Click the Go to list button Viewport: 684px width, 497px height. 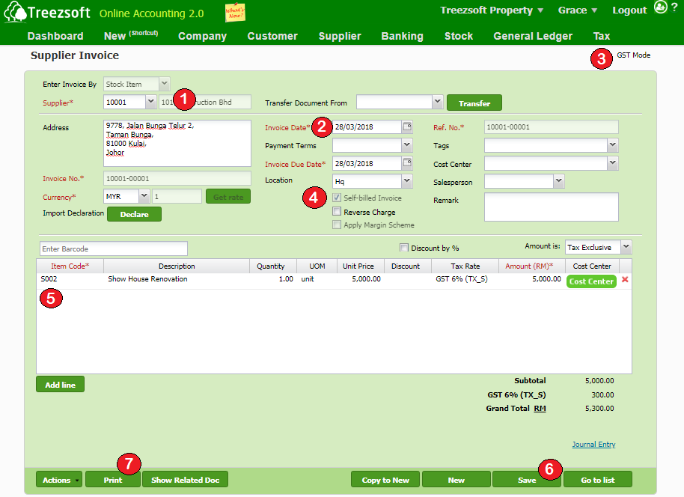(x=598, y=480)
